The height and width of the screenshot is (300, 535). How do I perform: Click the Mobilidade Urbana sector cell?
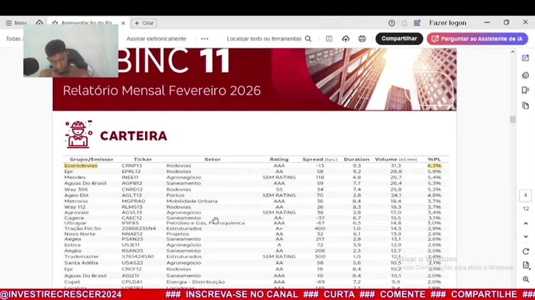click(x=192, y=201)
